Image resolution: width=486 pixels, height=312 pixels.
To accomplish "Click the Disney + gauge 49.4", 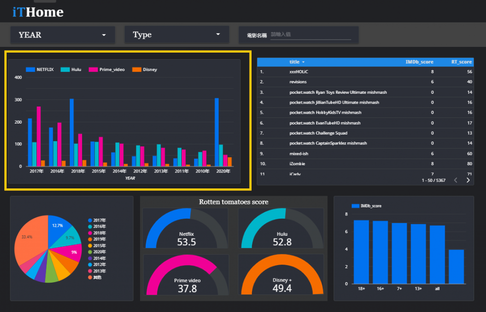I will pyautogui.click(x=281, y=275).
